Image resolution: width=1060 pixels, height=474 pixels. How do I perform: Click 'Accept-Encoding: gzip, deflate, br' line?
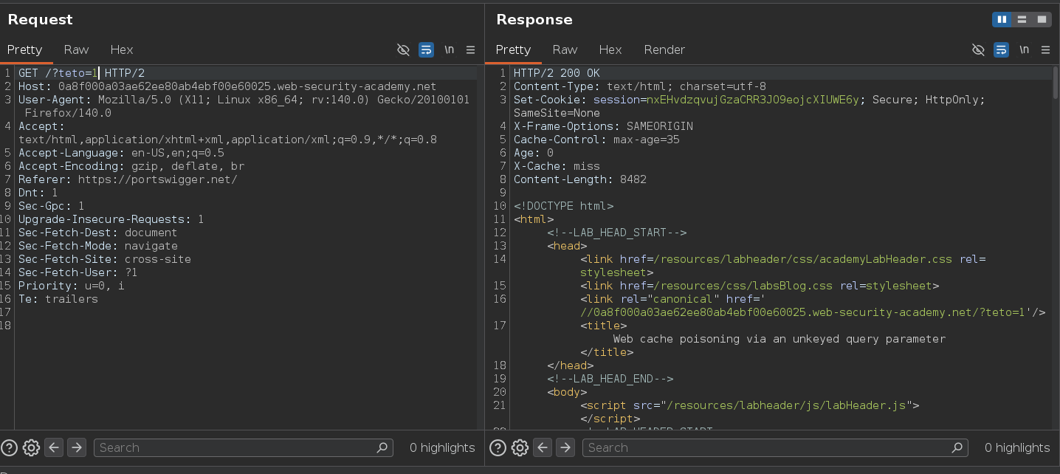pos(131,166)
